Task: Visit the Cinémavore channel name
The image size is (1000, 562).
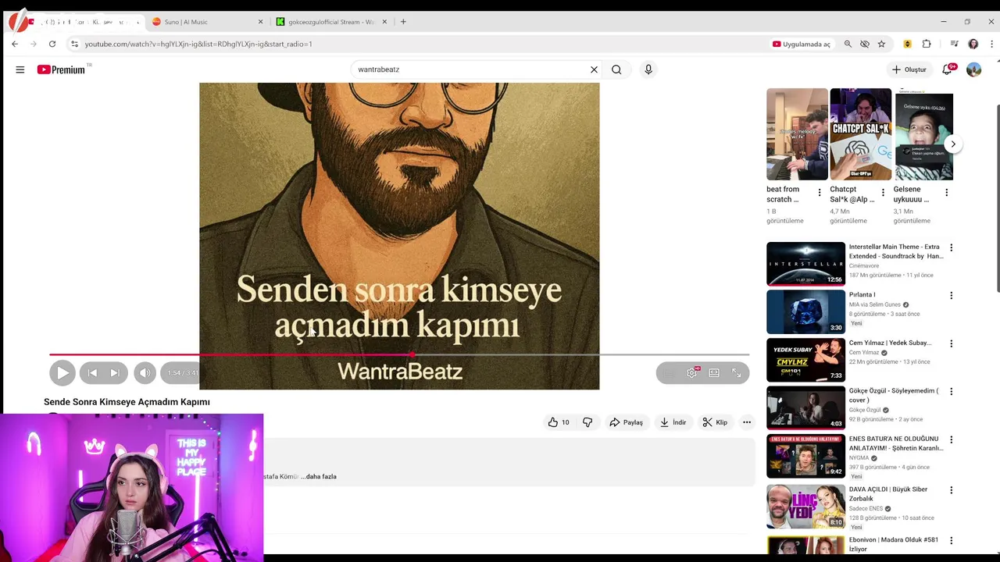Action: click(864, 266)
